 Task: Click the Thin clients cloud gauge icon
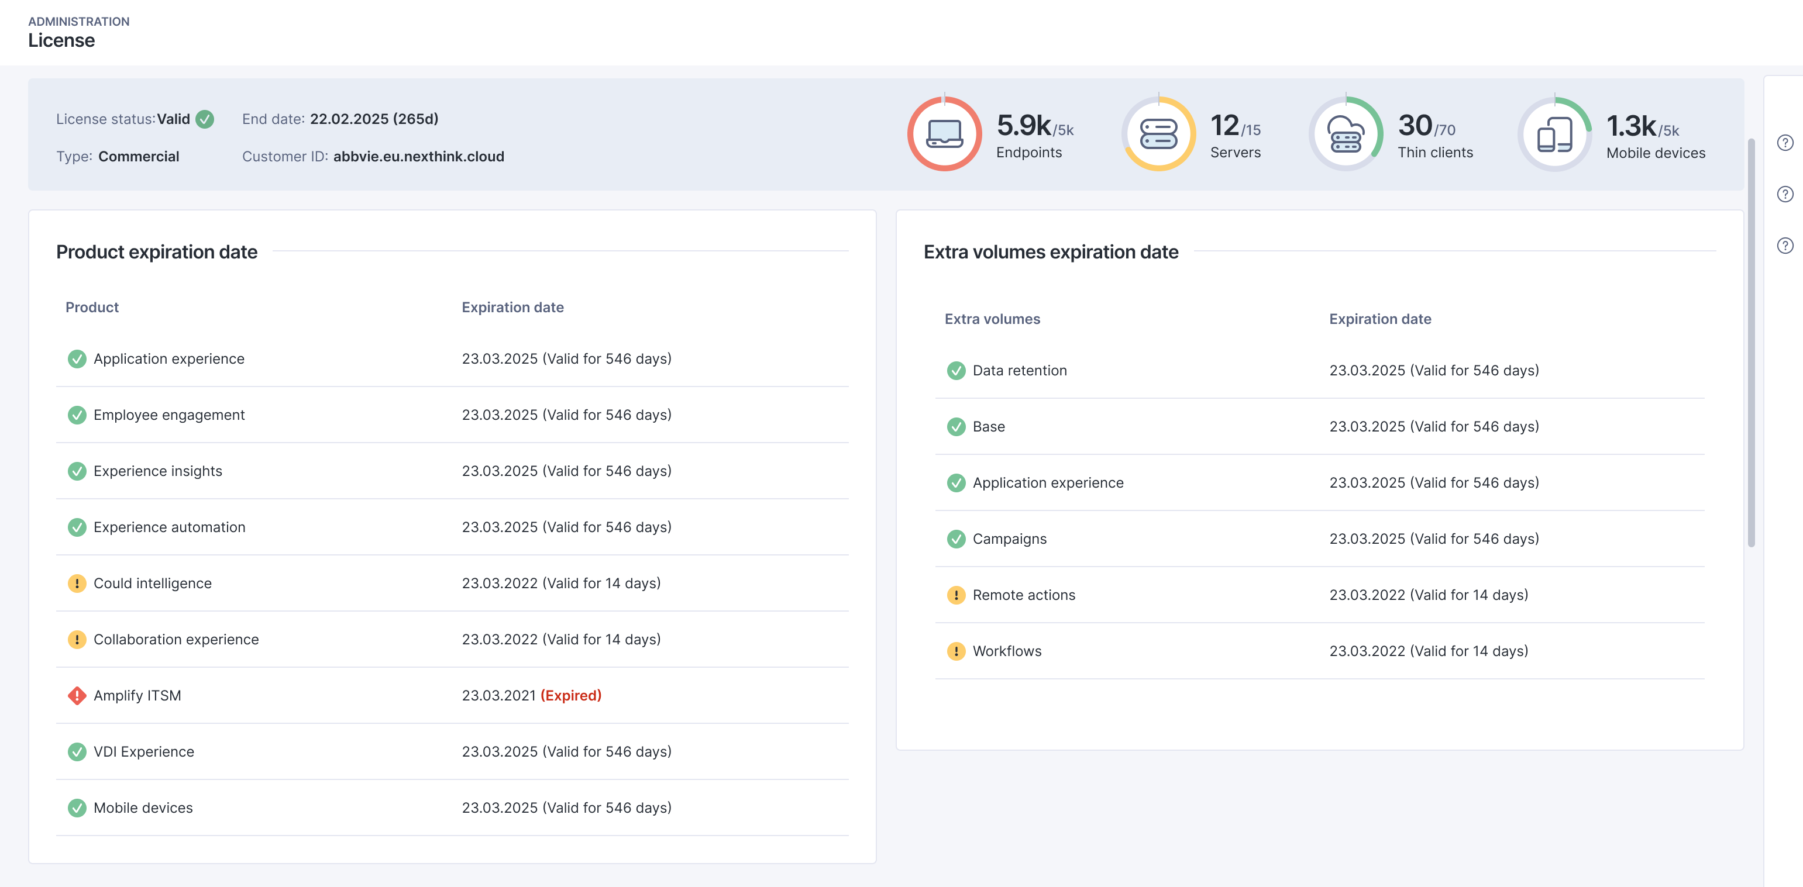pos(1346,134)
